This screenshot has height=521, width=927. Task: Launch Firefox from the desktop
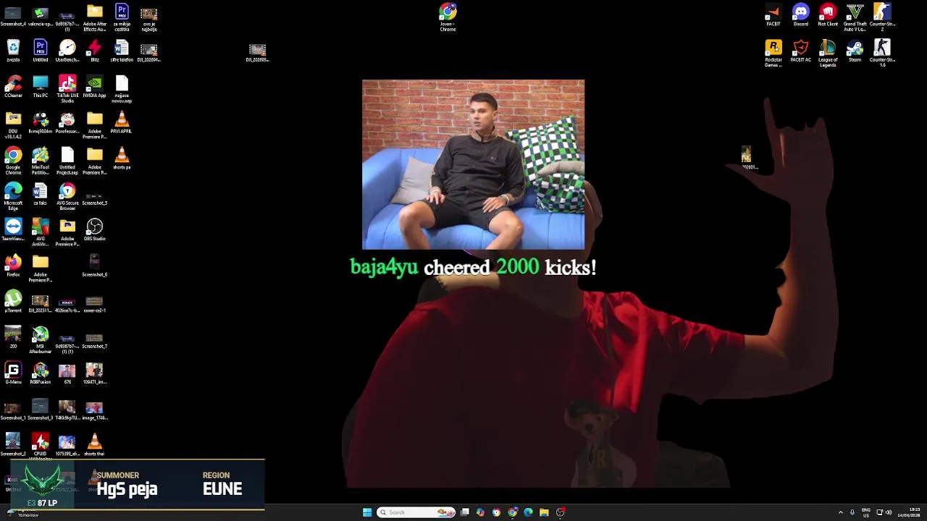point(13,266)
